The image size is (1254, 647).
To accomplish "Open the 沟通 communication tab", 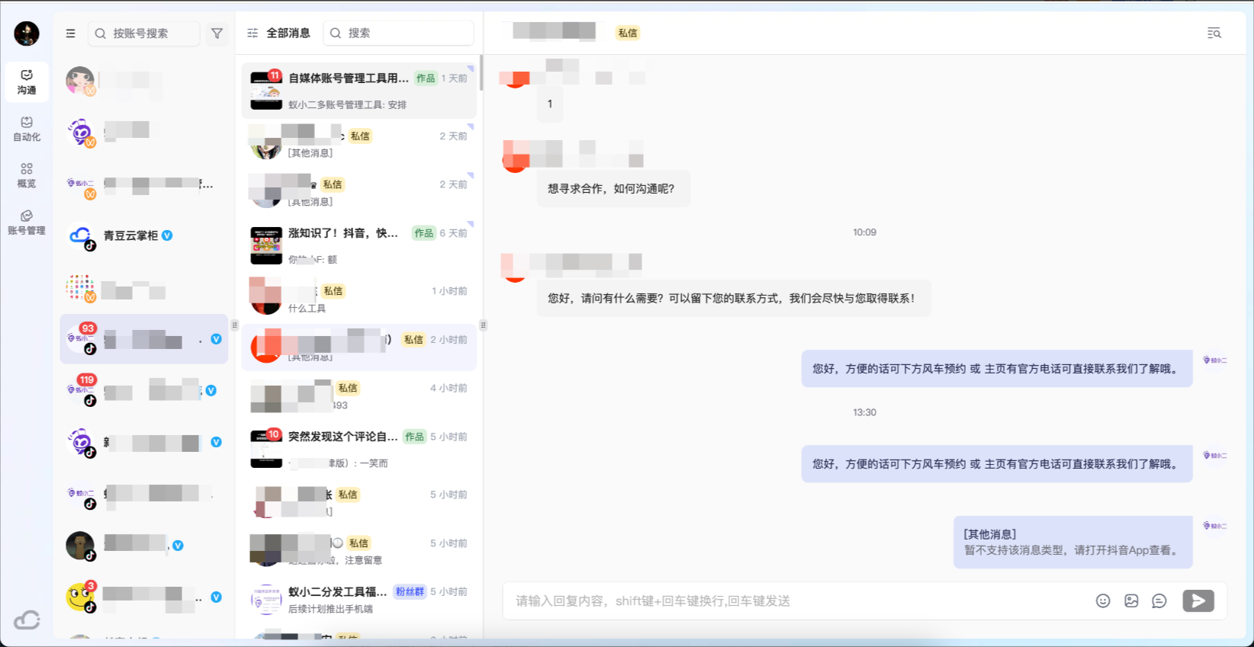I will [27, 82].
